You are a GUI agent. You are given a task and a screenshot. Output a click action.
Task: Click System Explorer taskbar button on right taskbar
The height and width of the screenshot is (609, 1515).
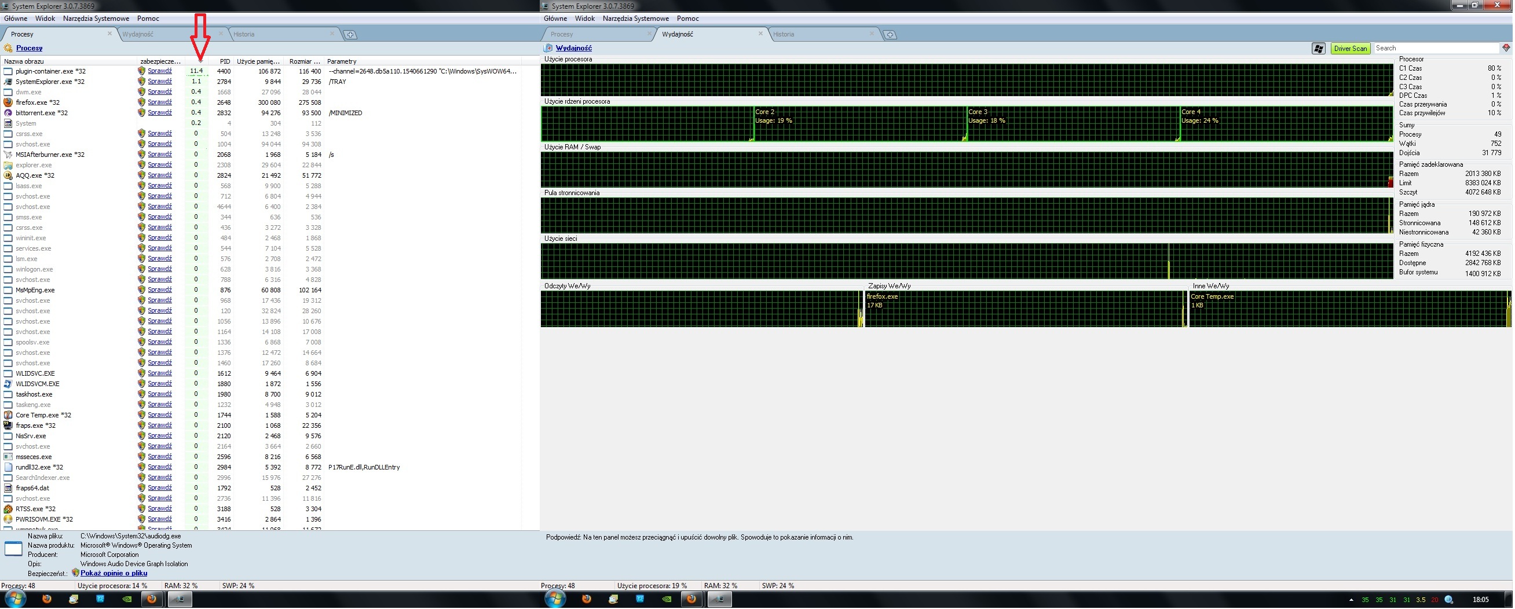click(x=719, y=600)
